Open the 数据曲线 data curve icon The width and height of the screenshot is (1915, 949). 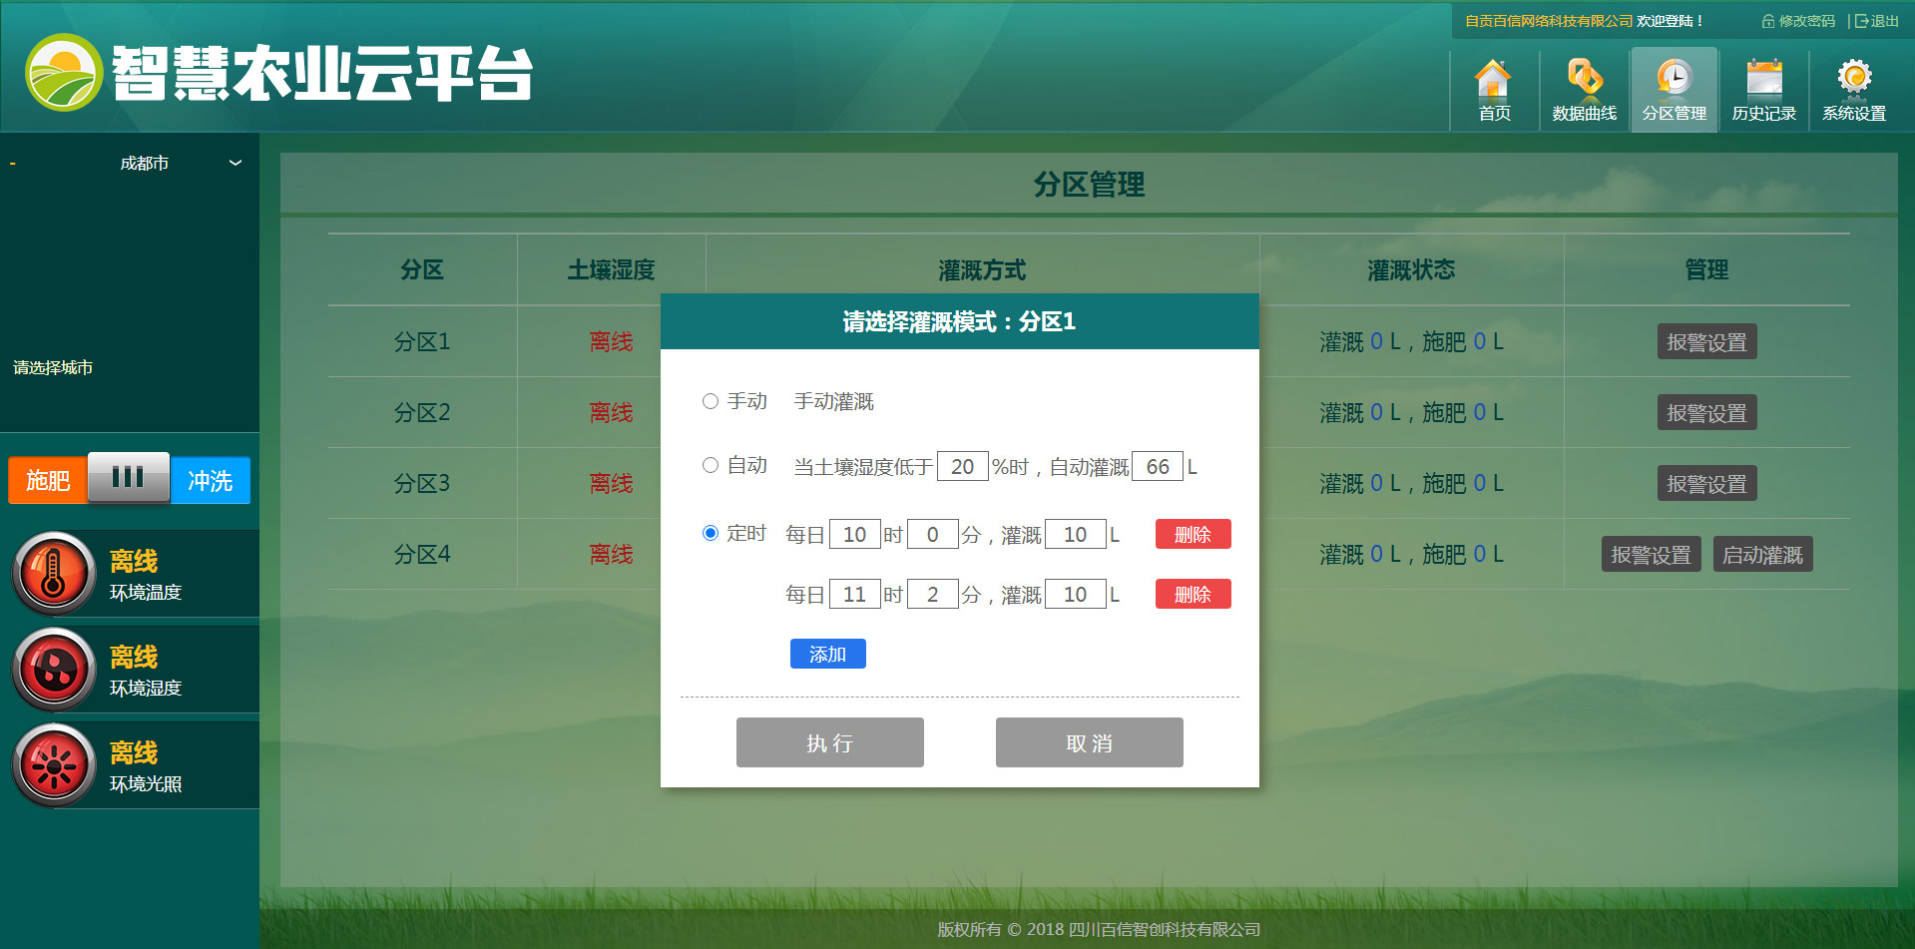pyautogui.click(x=1584, y=90)
